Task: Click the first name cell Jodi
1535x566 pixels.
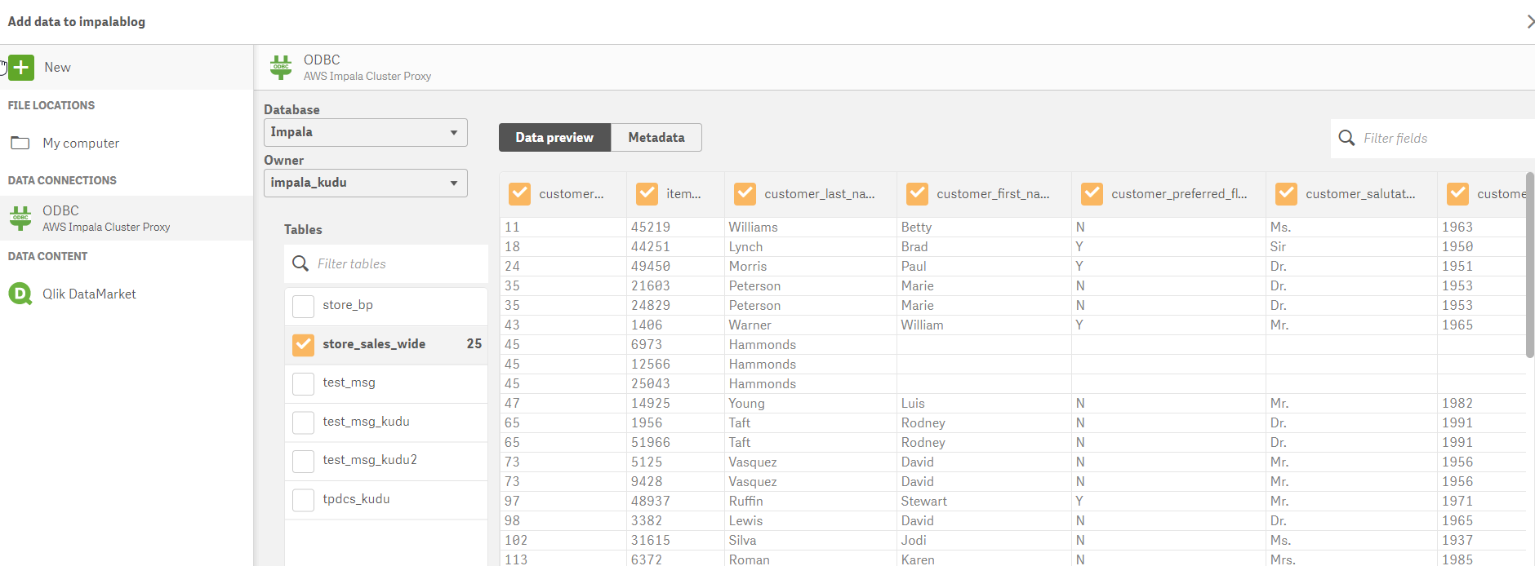Action: pos(914,541)
